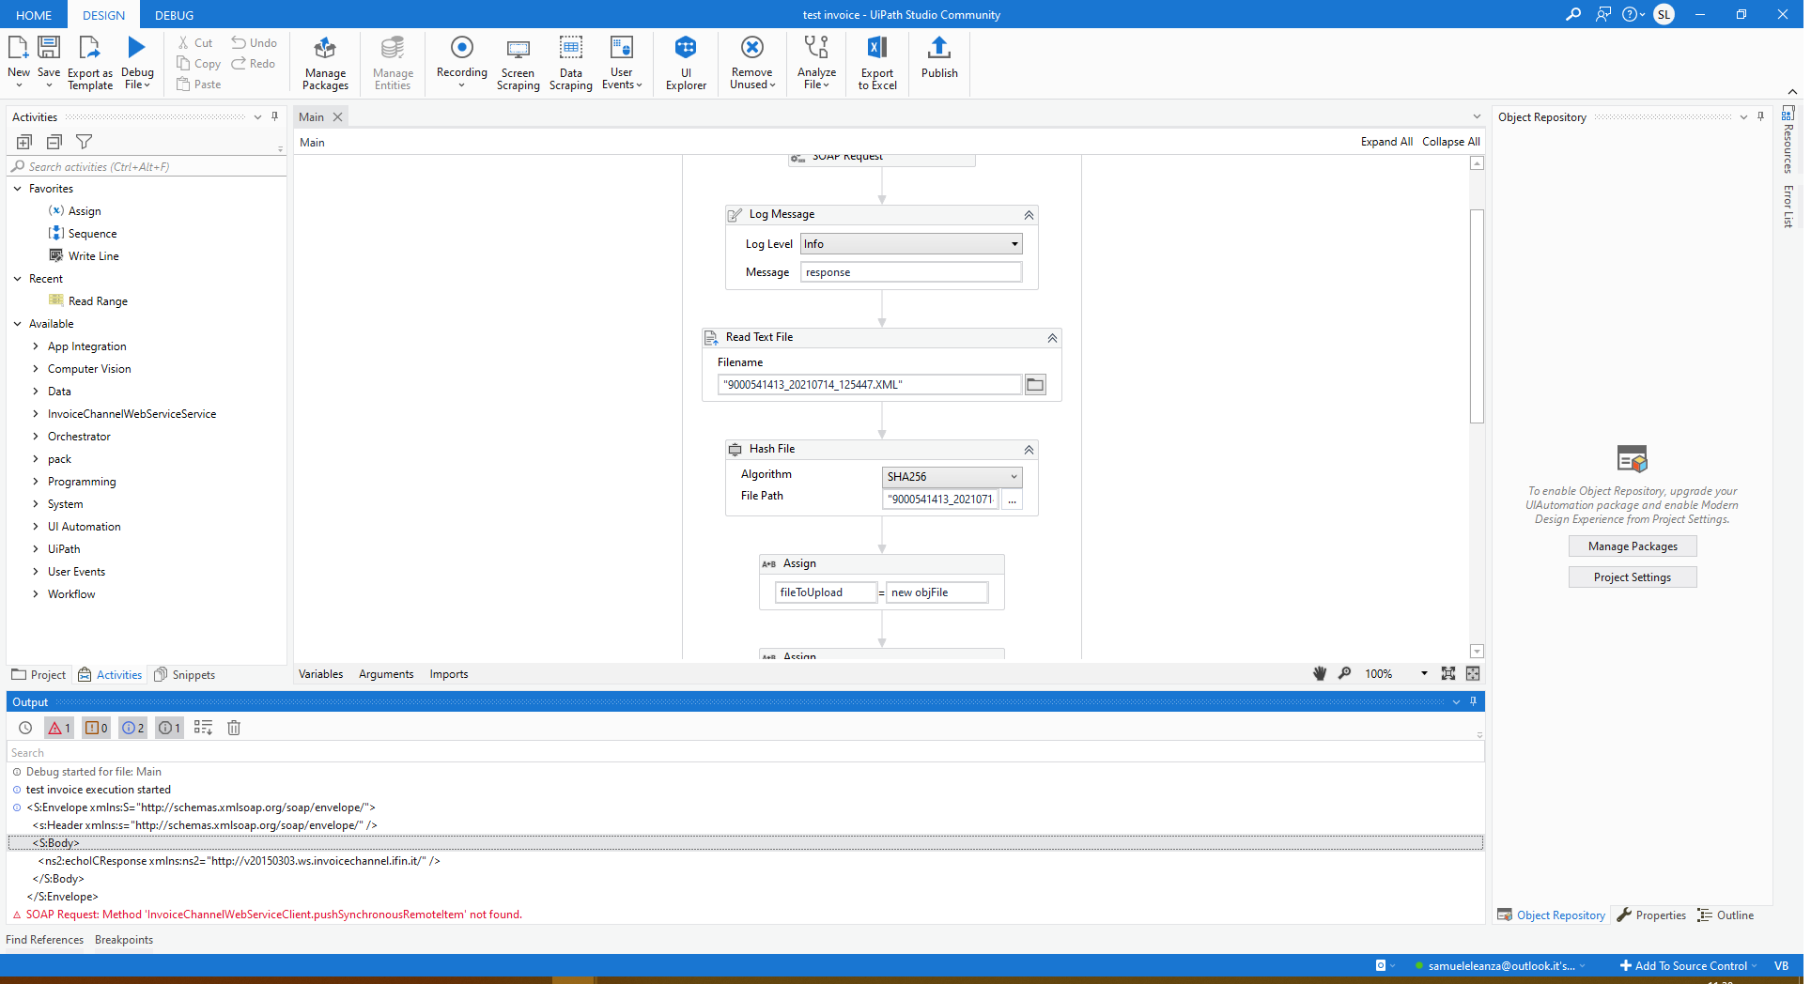
Task: Open the Hash File Algorithm dropdown
Action: pyautogui.click(x=952, y=477)
